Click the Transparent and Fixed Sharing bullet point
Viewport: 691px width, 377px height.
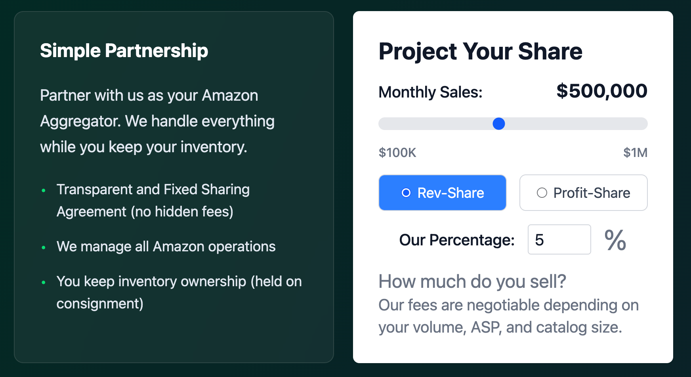click(x=154, y=200)
